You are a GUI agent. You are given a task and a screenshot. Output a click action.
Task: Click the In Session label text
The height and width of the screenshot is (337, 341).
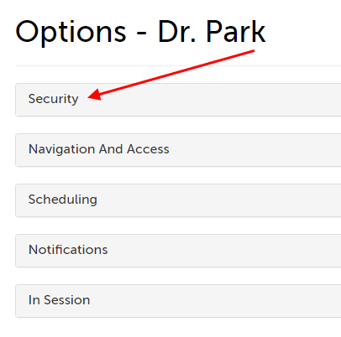(59, 300)
